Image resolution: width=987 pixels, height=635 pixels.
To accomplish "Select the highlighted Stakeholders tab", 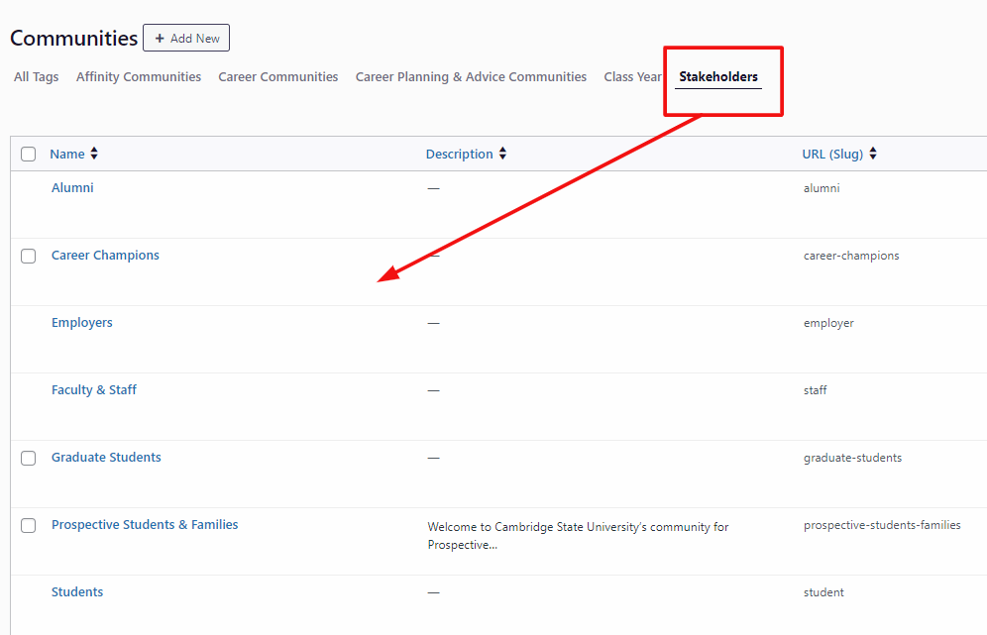I will coord(719,76).
